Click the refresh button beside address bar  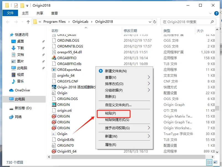click(155, 22)
